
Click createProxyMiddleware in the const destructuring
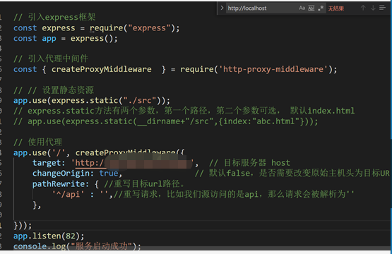(101, 69)
